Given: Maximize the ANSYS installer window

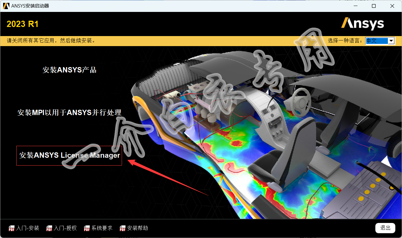Looking at the screenshot, I should click(x=373, y=6).
